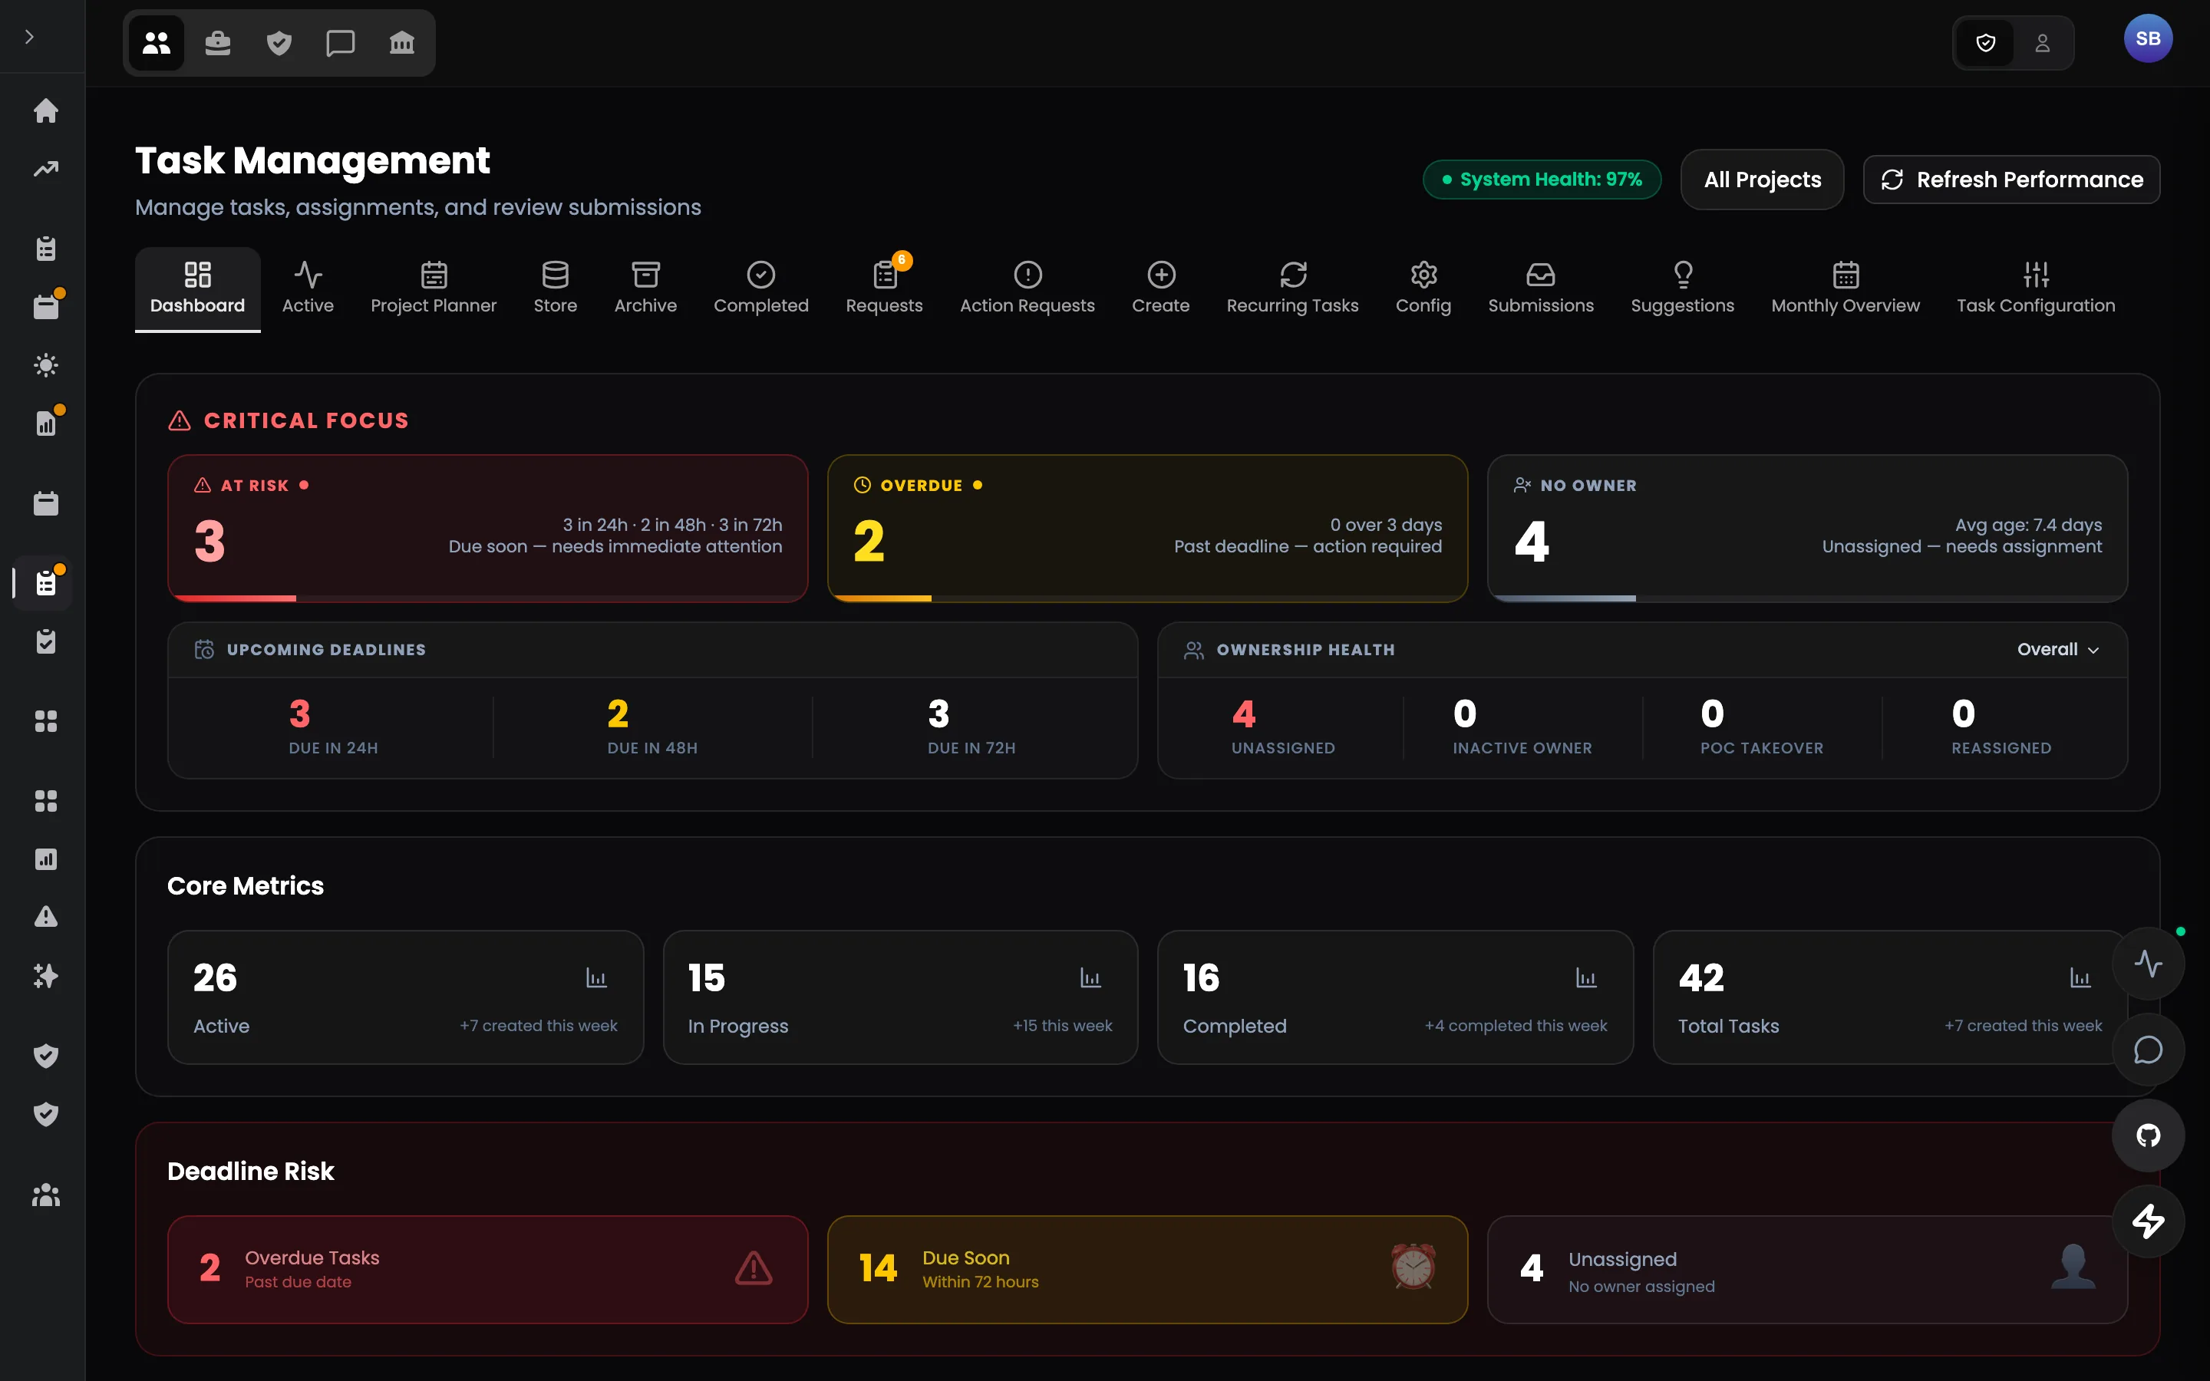Select the chat bubble icon in top toolbar

[x=340, y=42]
